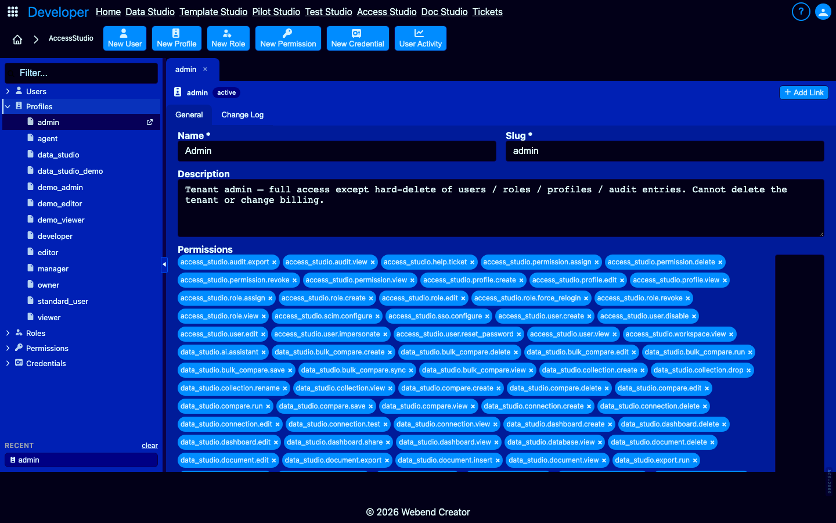Select the demo_editor profile
This screenshot has height=523, width=836.
click(x=81, y=203)
